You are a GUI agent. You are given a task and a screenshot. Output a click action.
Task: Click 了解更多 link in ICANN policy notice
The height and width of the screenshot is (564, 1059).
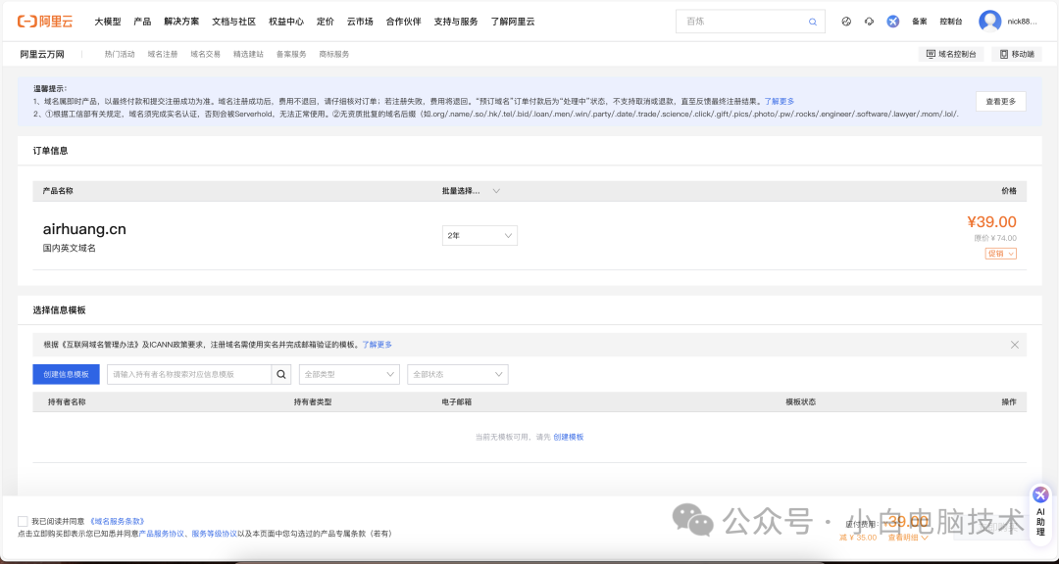tap(377, 345)
